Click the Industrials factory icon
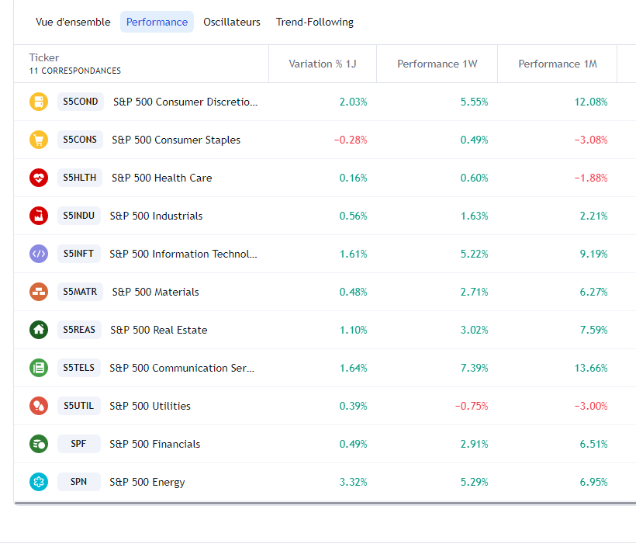The height and width of the screenshot is (547, 636). coord(39,216)
